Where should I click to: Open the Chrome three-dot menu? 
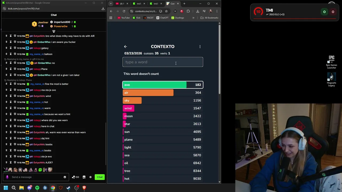coord(217,11)
